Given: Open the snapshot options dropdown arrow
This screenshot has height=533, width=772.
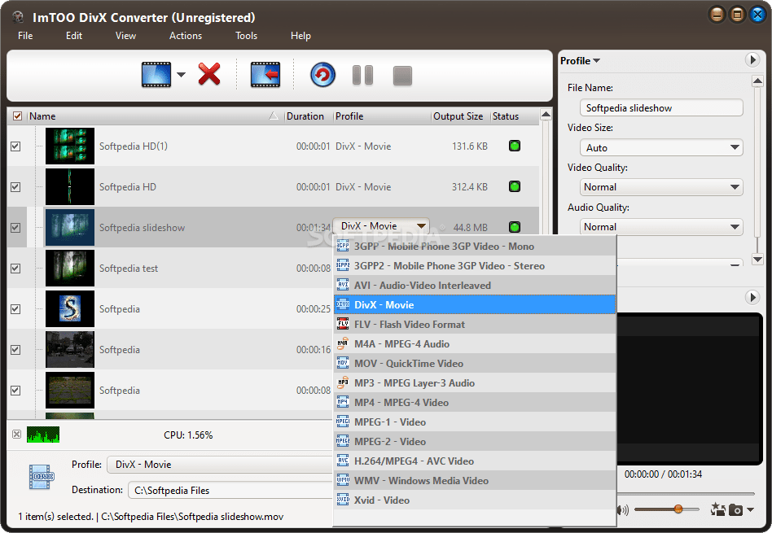Looking at the screenshot, I should 750,510.
